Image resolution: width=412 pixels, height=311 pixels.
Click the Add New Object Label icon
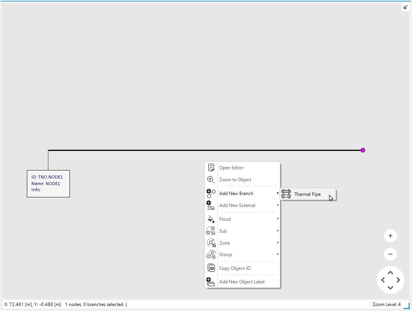pyautogui.click(x=211, y=282)
